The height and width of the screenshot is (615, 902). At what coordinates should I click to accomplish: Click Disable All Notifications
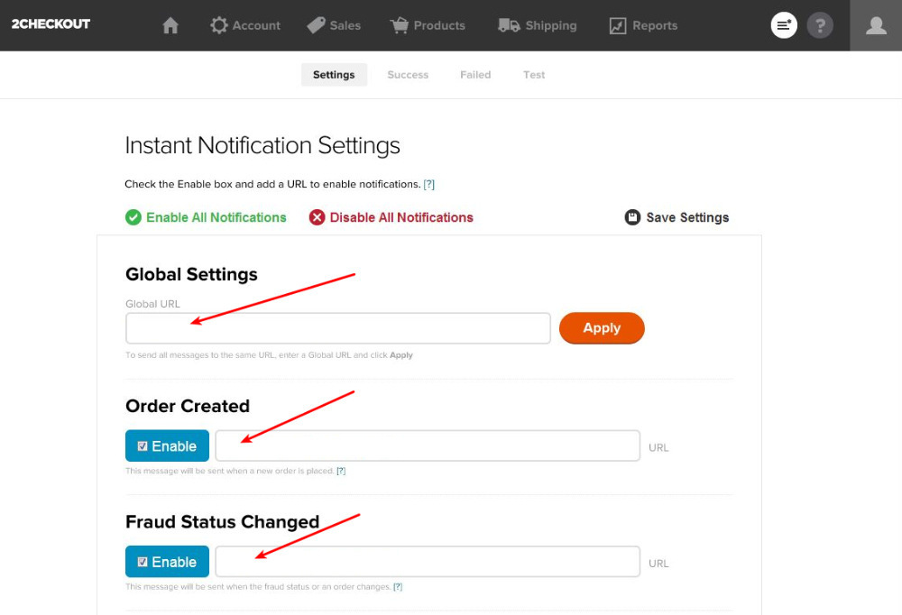(391, 217)
